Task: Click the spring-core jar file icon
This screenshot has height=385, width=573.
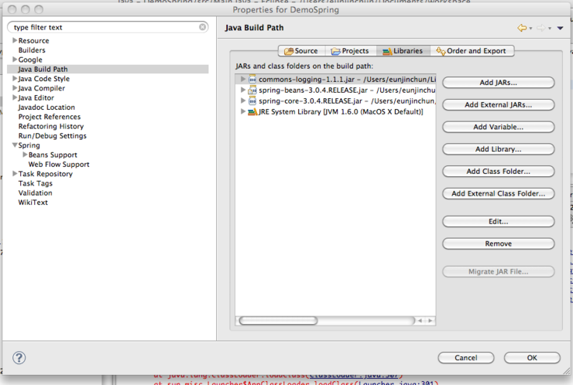Action: coord(252,101)
